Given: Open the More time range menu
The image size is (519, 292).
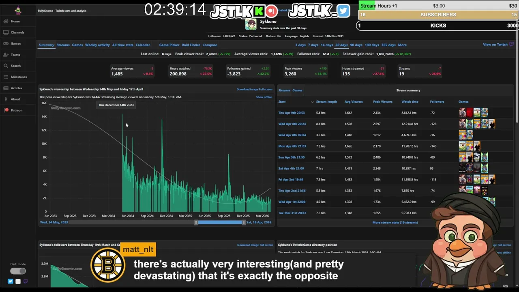Looking at the screenshot, I should [402, 45].
